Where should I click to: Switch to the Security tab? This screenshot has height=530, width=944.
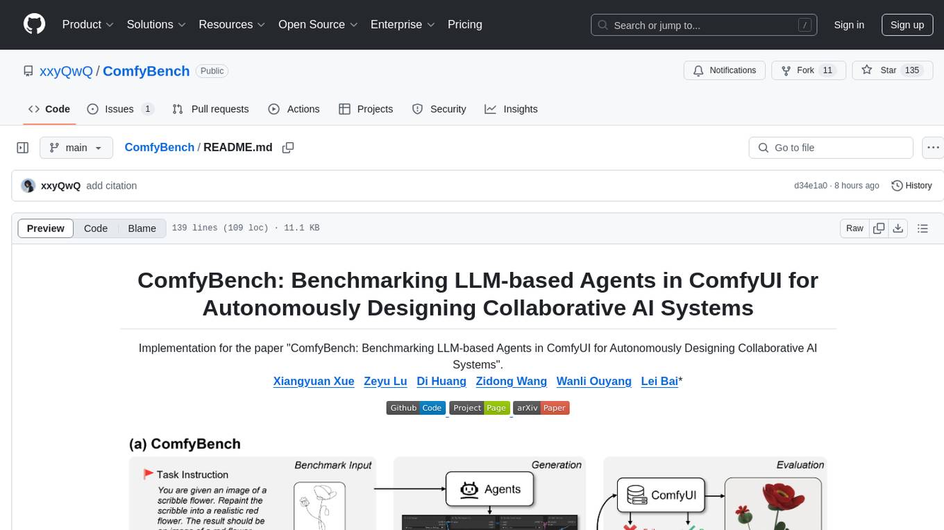coord(439,109)
